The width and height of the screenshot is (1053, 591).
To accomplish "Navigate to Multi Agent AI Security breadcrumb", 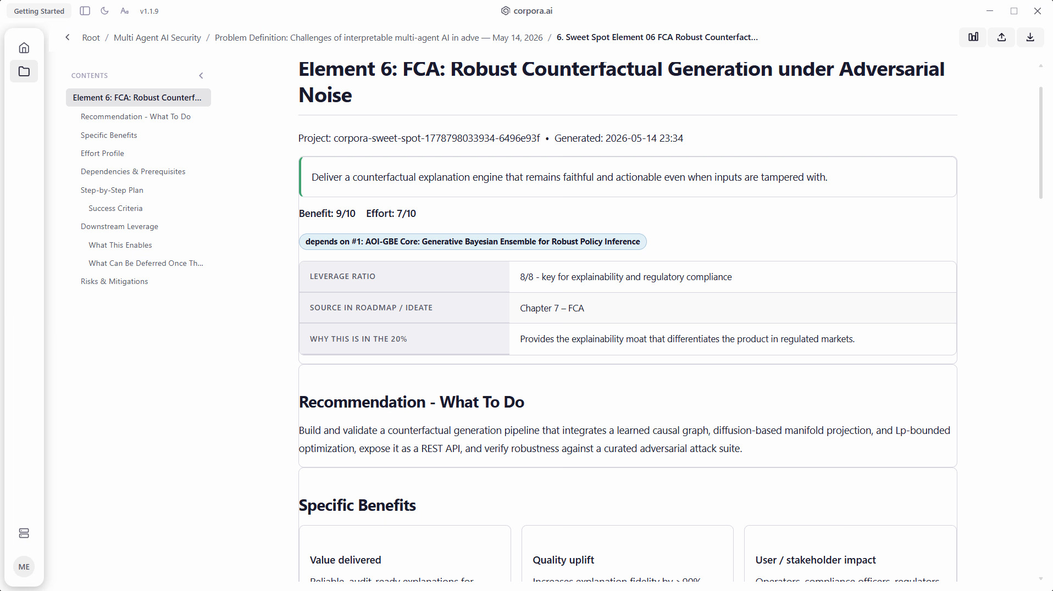I will point(157,37).
